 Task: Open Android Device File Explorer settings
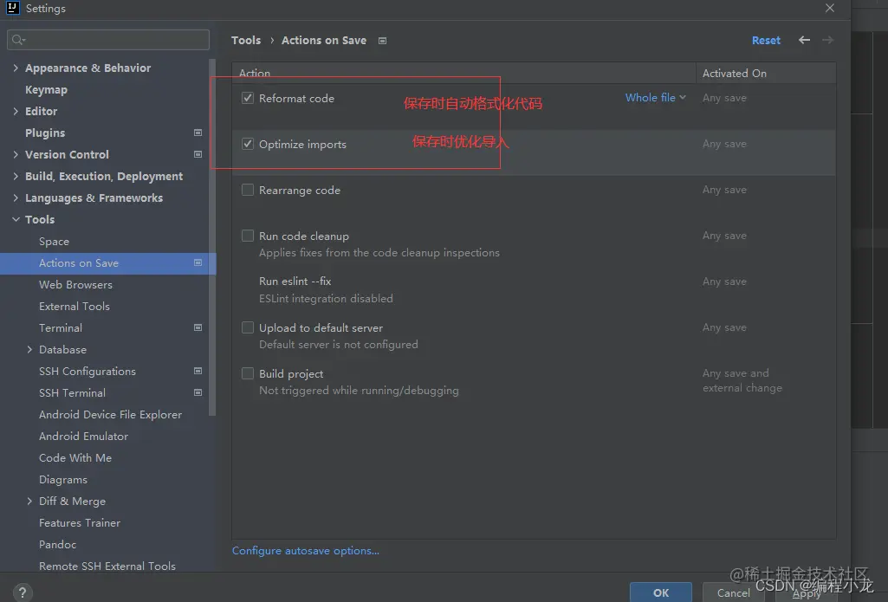pyautogui.click(x=110, y=415)
